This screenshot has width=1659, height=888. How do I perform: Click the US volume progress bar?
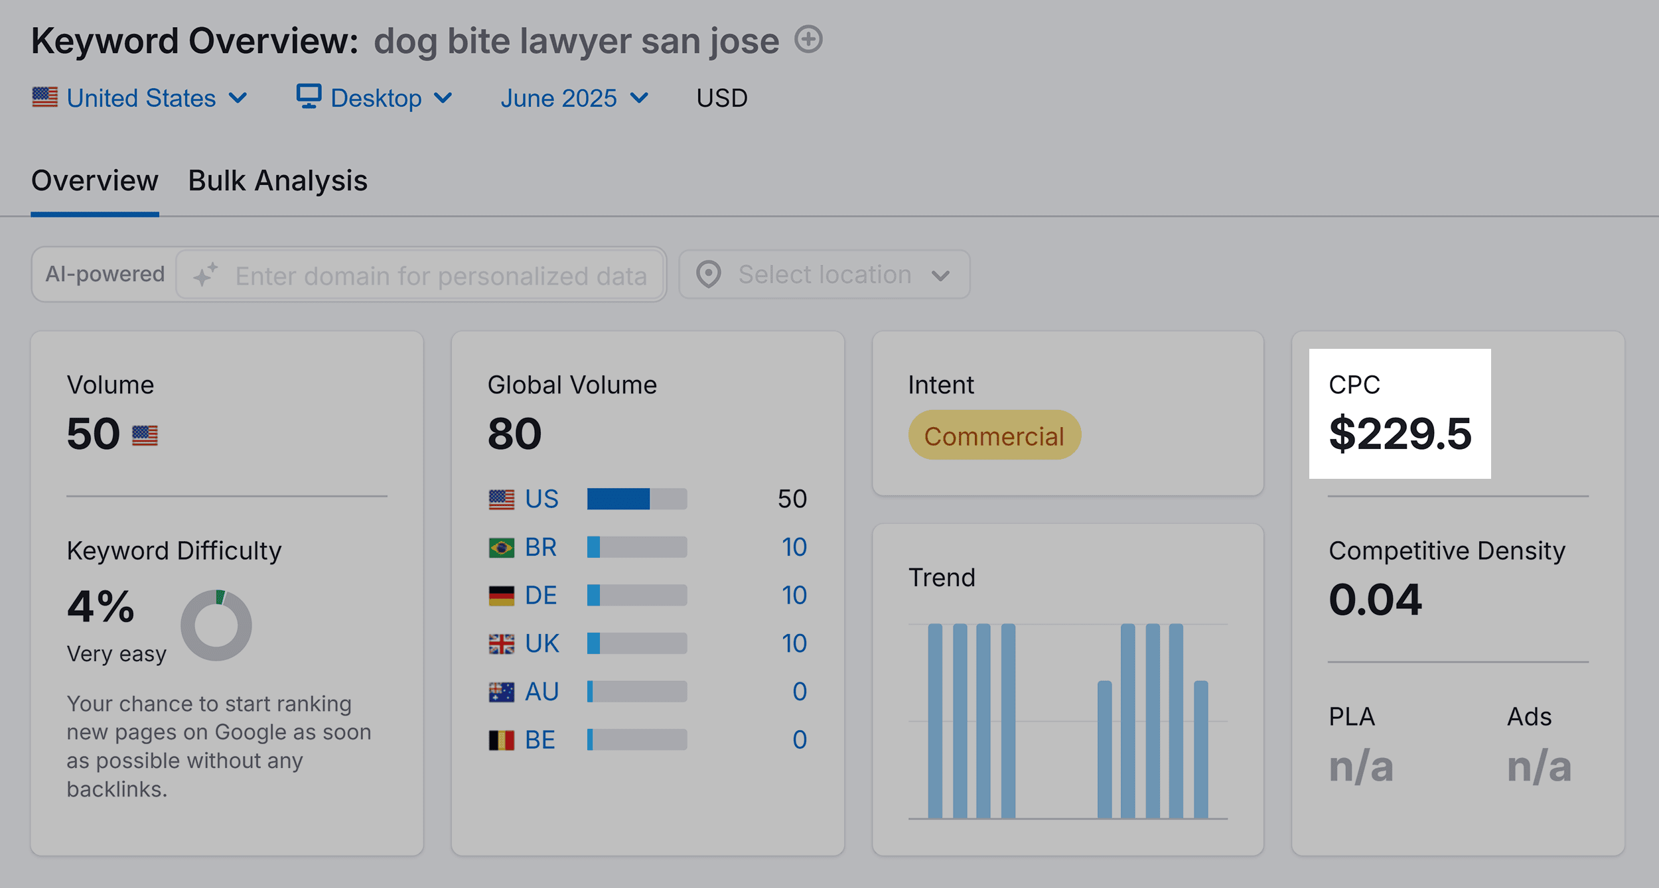point(636,499)
